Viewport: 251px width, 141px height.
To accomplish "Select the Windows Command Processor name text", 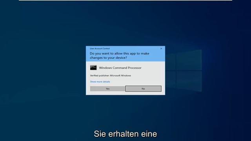I will coord(120,68).
